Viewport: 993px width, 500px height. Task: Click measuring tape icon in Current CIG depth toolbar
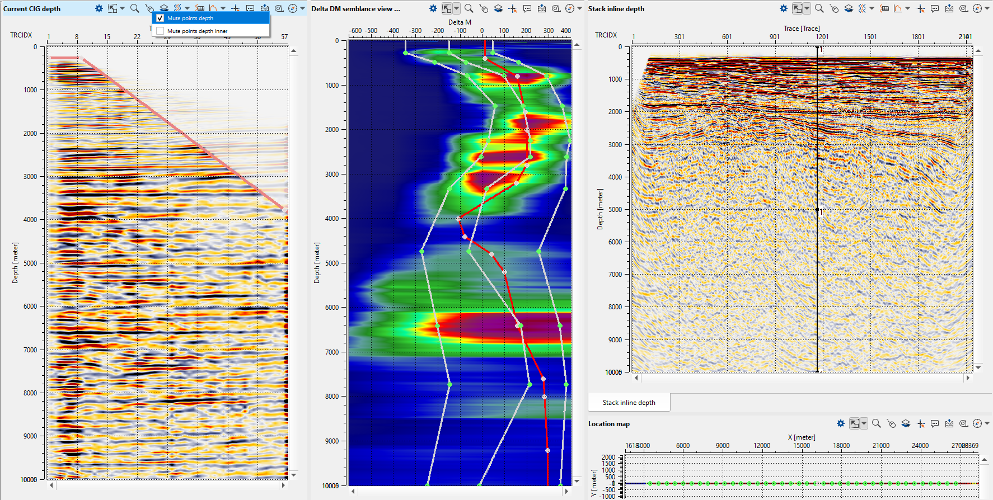point(279,8)
